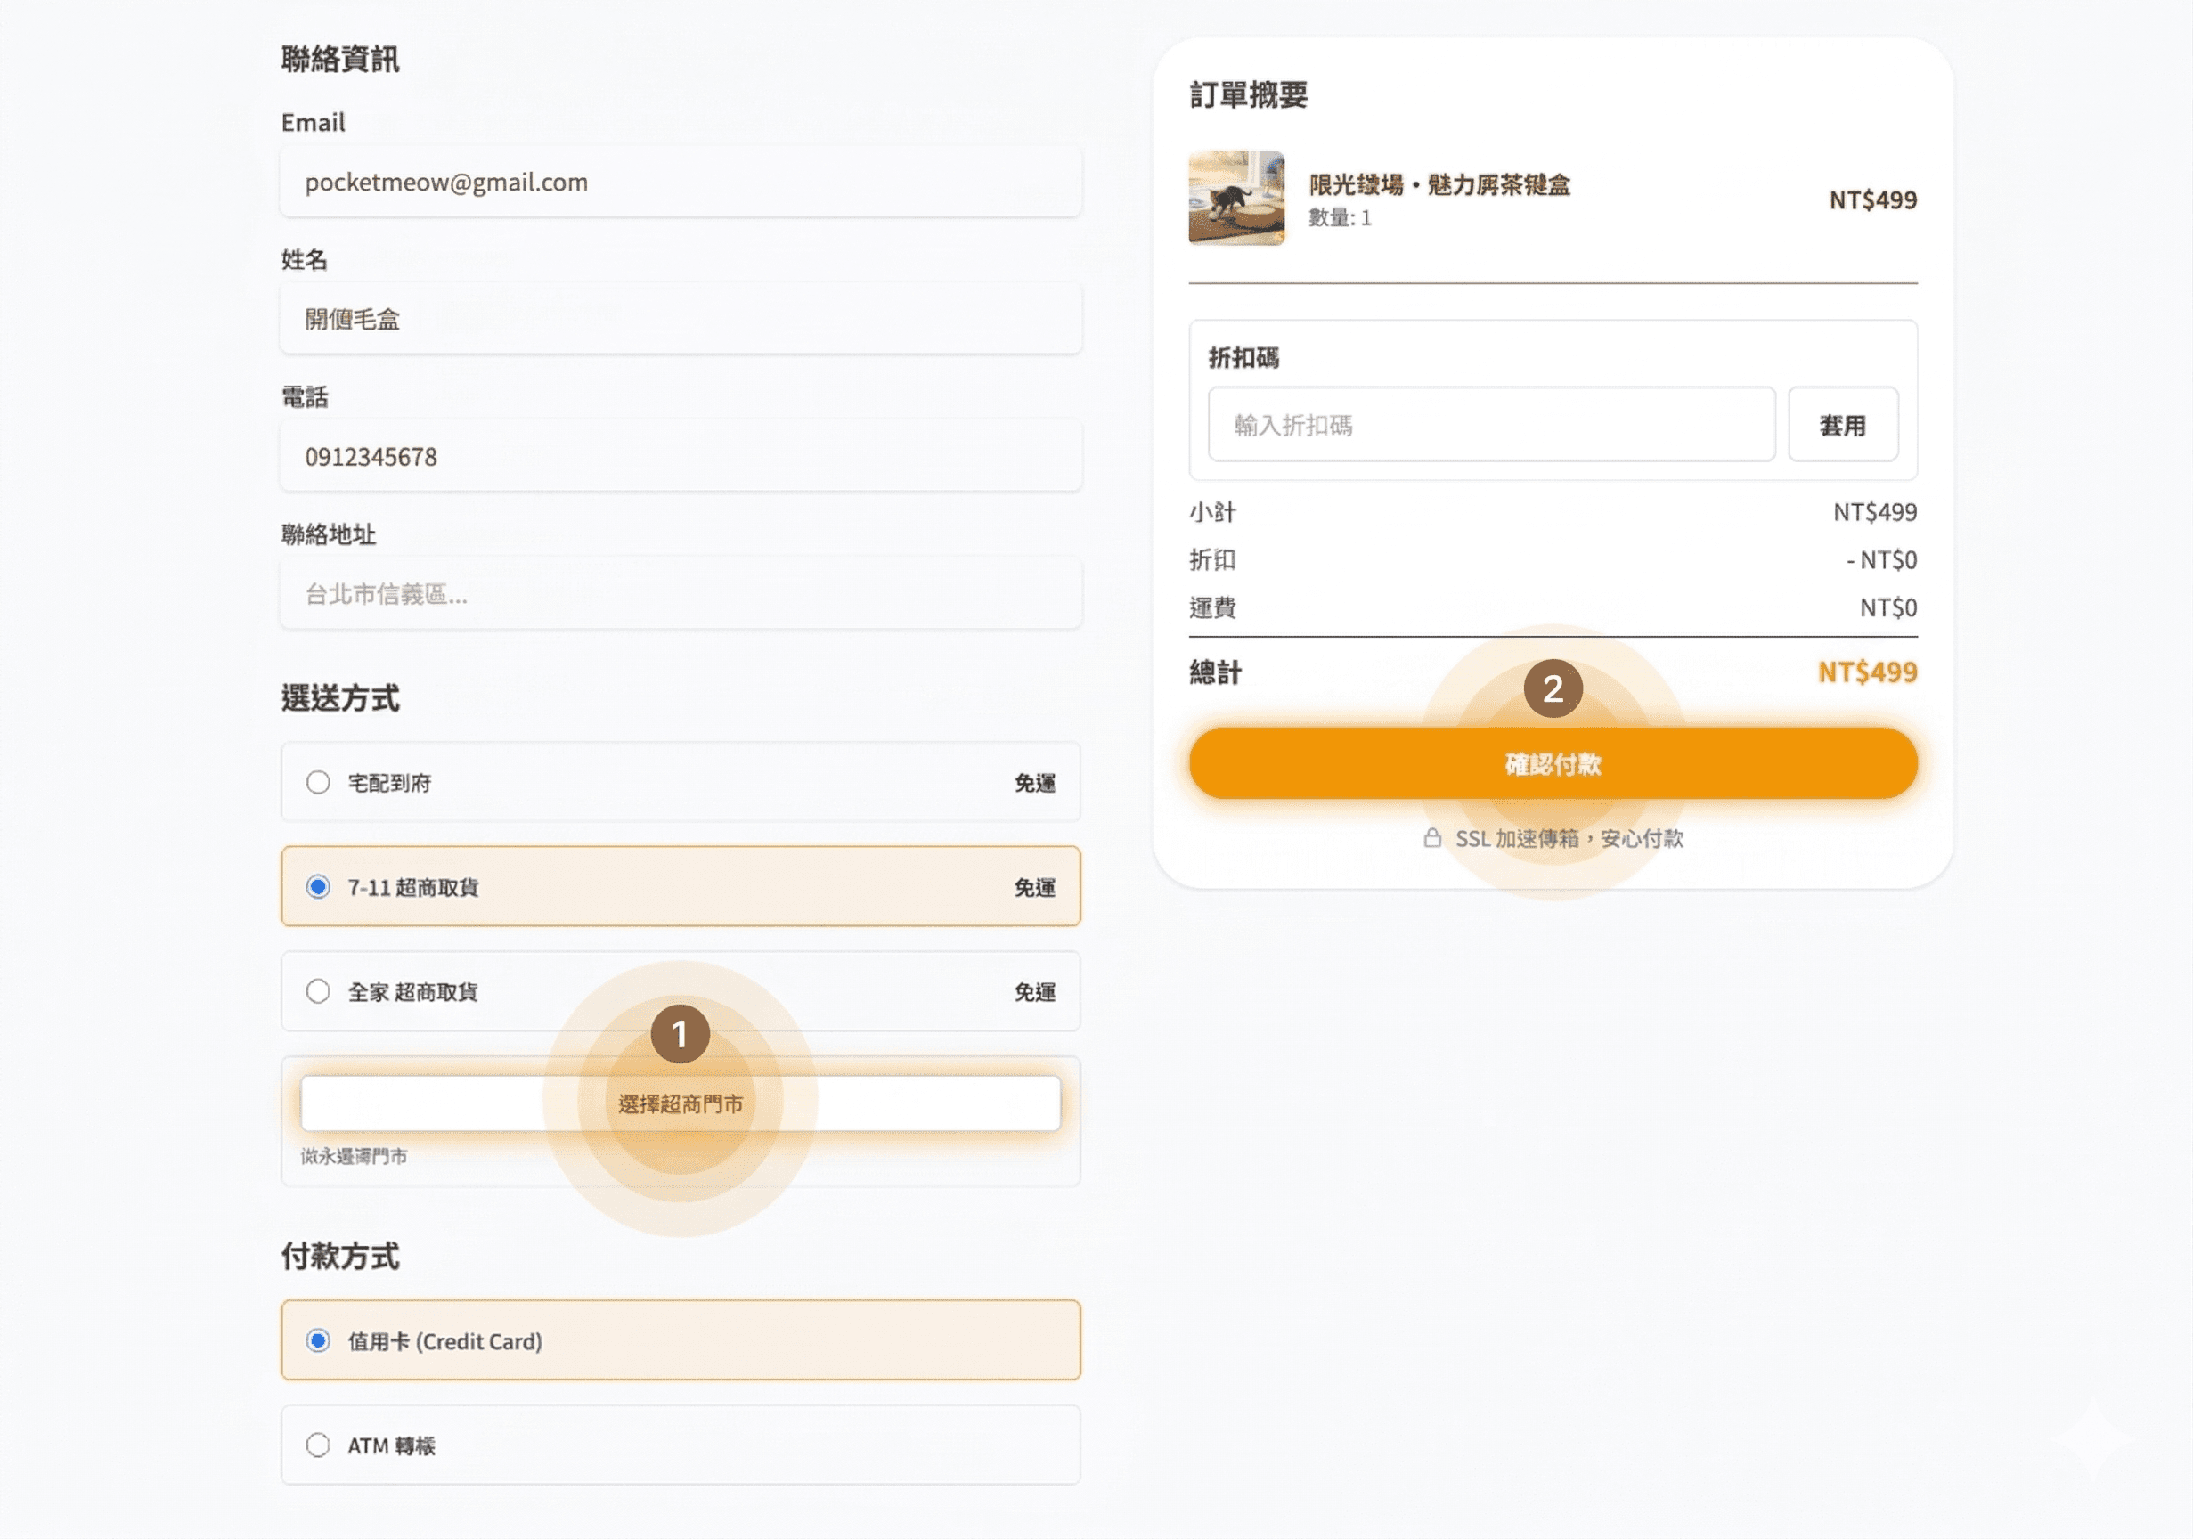Click the 姓名 field containing 開值毛盒
Viewport: 2193px width, 1539px height.
point(680,318)
